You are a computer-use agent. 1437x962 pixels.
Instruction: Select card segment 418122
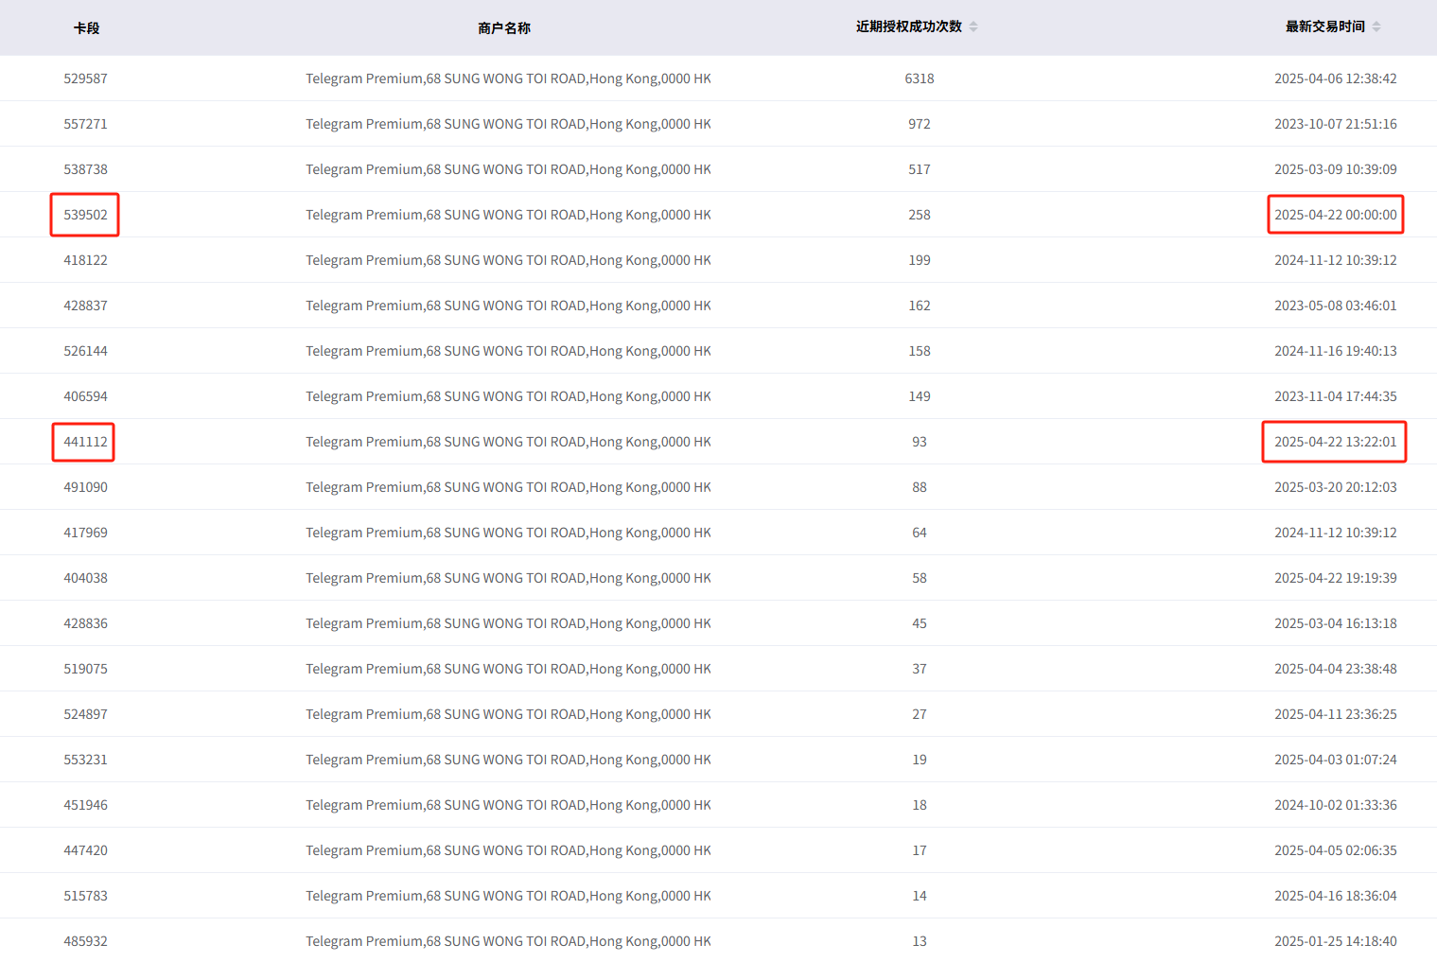coord(85,260)
